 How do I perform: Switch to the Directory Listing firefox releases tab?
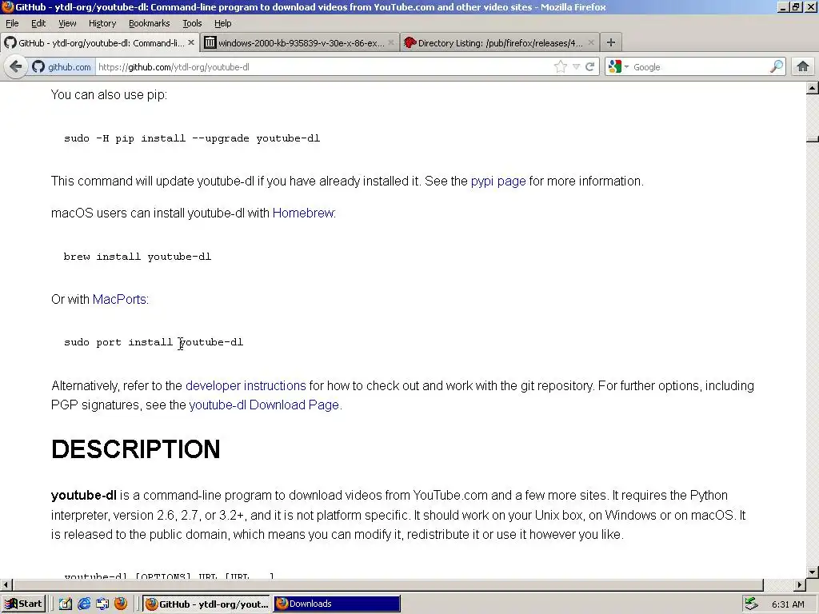tap(499, 43)
